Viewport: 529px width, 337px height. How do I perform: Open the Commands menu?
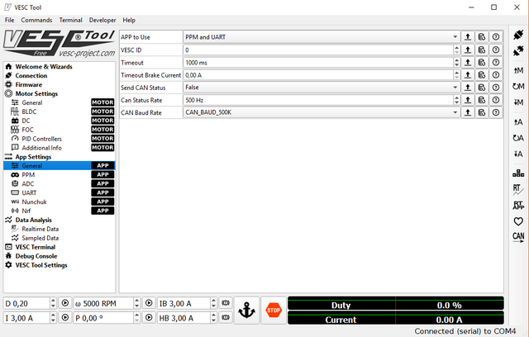tap(36, 20)
